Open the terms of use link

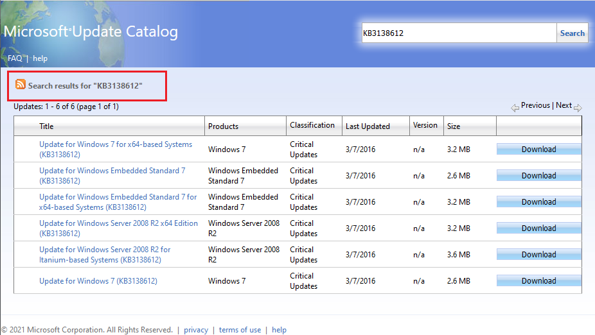240,330
